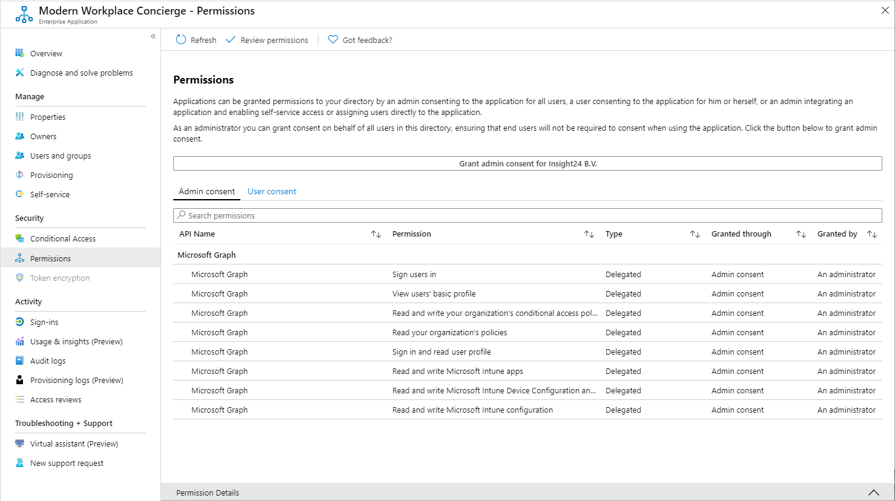Select Read your organization's policies row
The width and height of the screenshot is (895, 501).
point(527,332)
